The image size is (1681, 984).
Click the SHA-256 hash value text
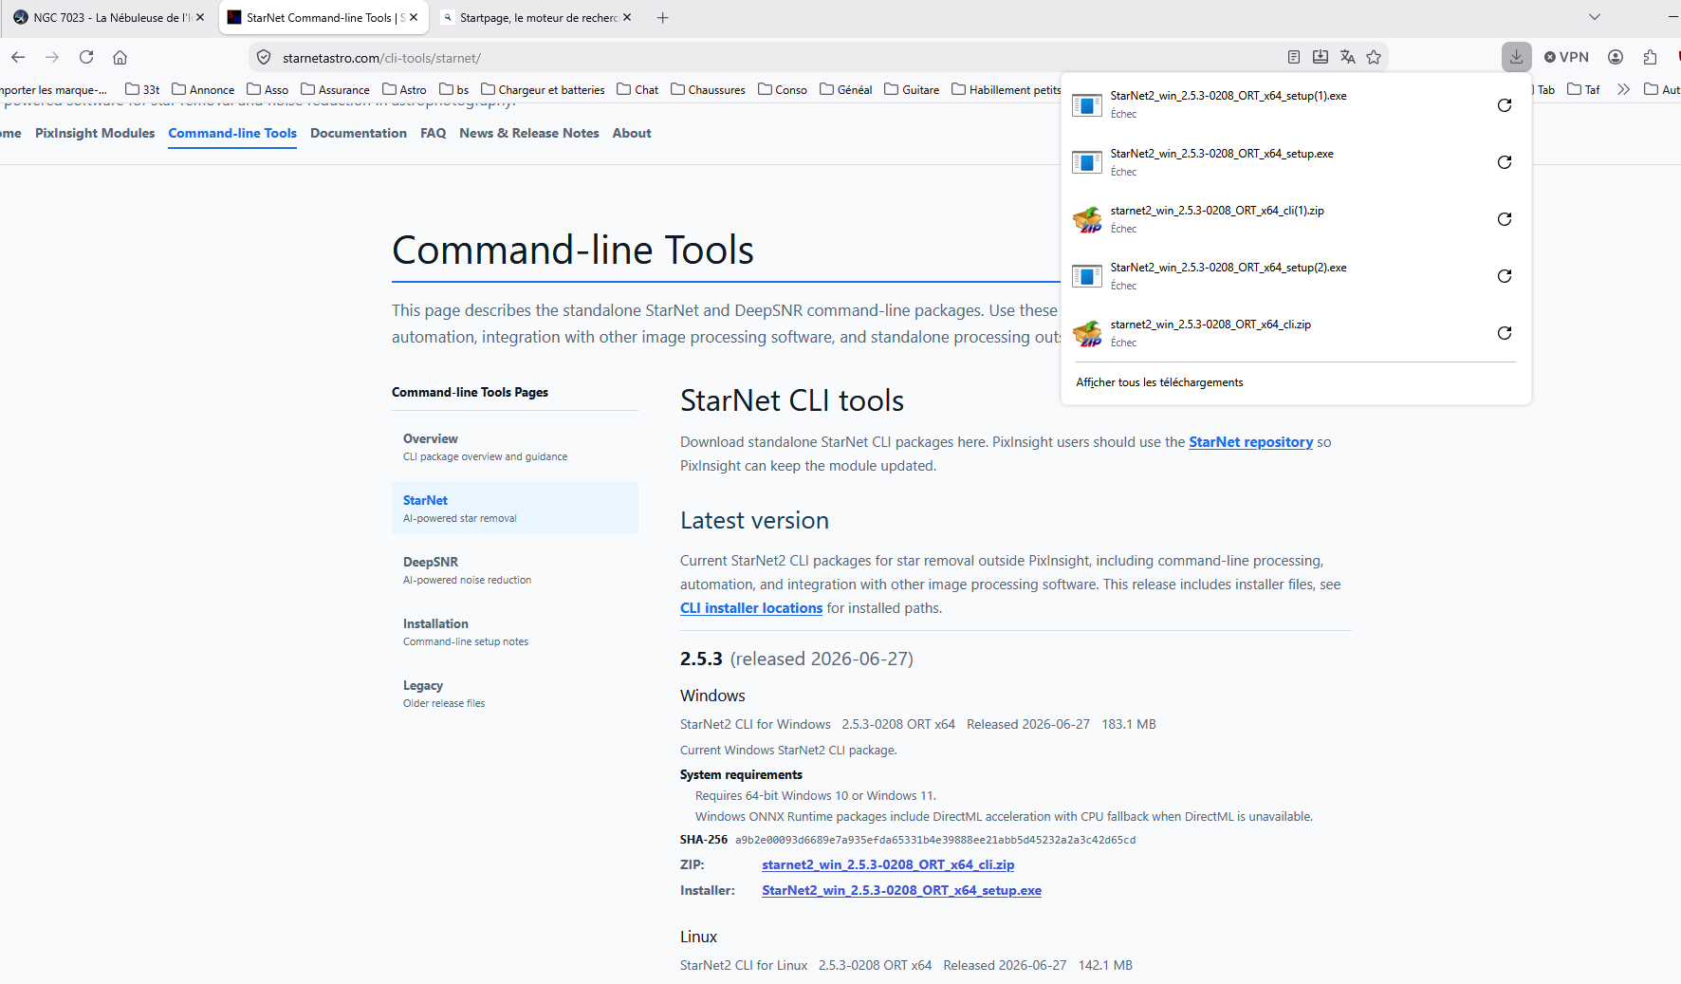click(934, 840)
